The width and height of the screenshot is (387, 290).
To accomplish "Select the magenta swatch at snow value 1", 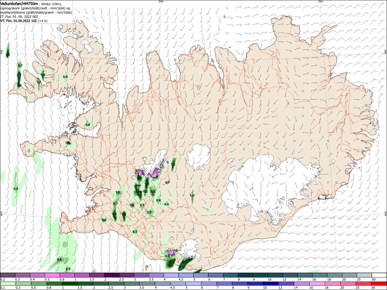I will point(82,275).
